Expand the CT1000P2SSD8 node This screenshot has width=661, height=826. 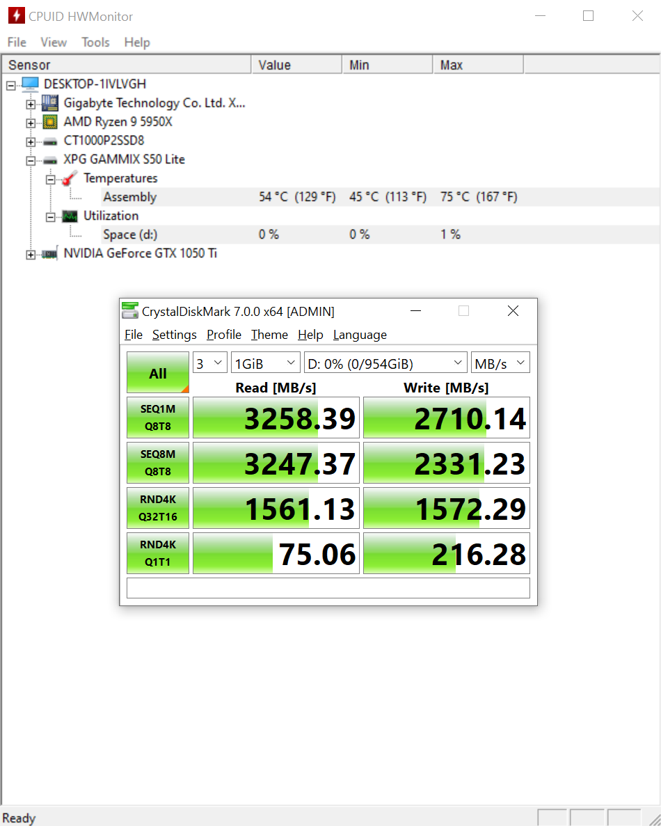tap(31, 142)
